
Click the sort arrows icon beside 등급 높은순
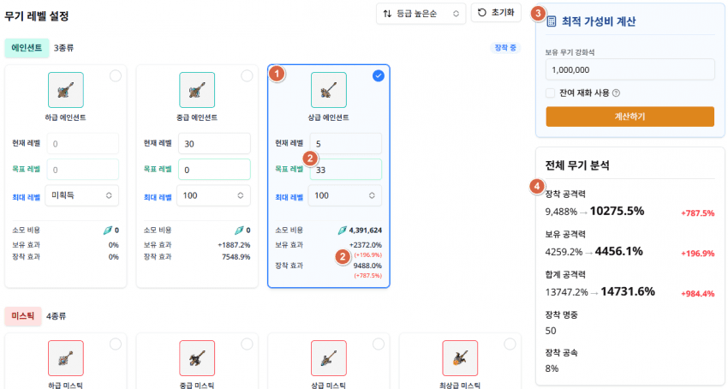(x=387, y=14)
